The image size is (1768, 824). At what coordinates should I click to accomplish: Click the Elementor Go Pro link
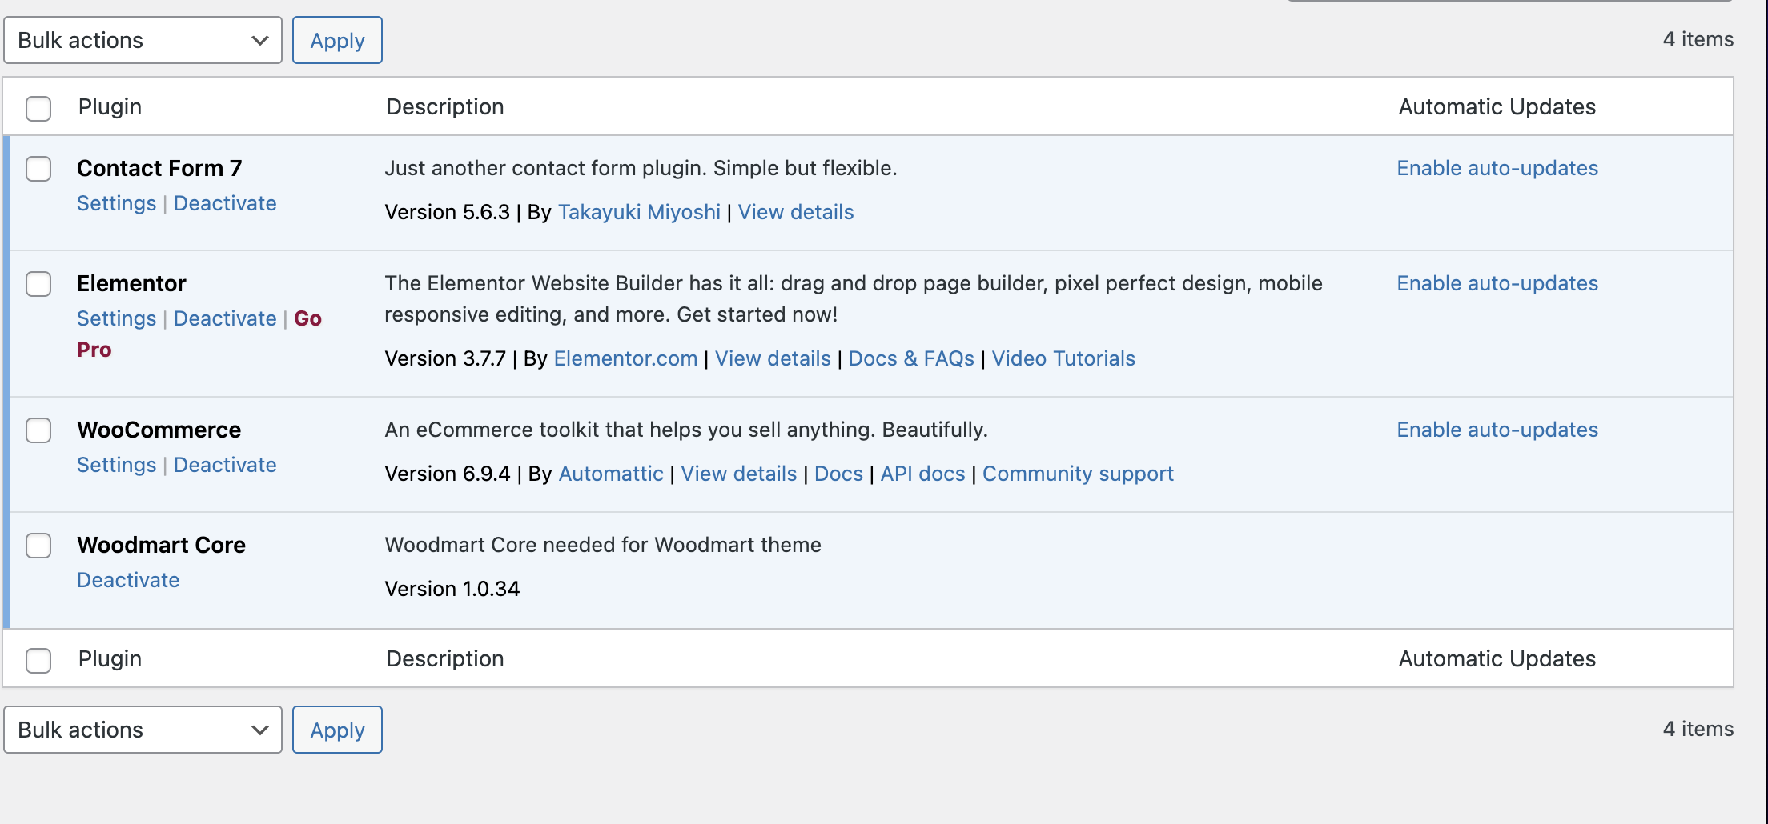click(x=307, y=318)
